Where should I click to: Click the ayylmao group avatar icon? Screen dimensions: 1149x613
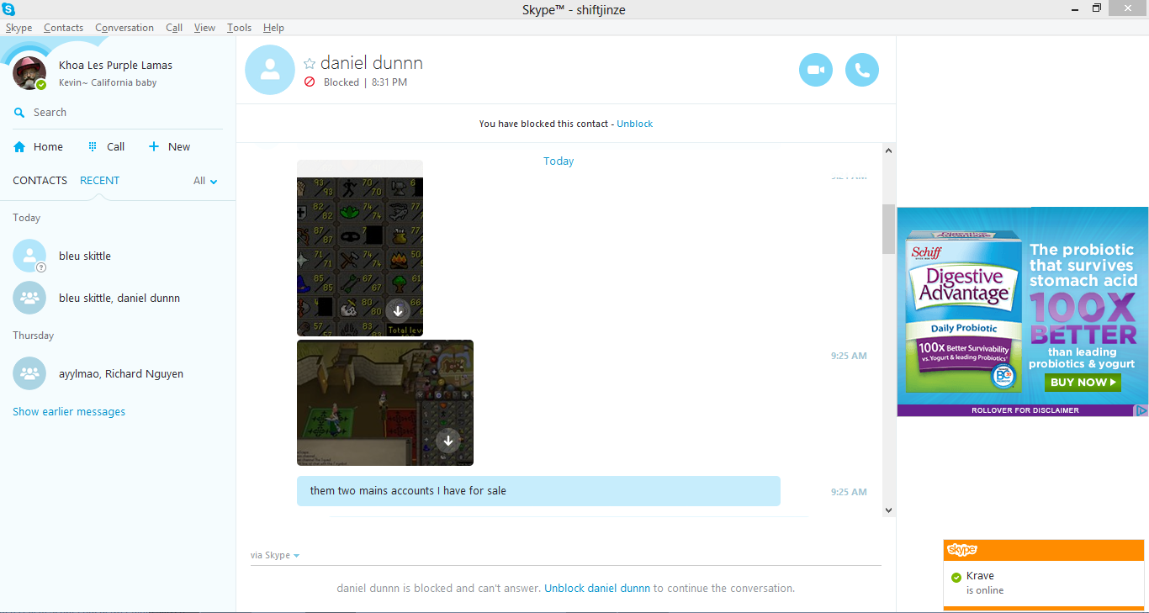(29, 373)
